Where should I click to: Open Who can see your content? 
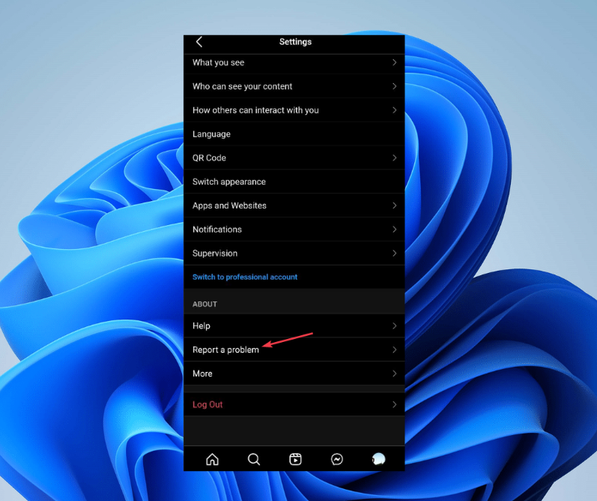point(294,86)
